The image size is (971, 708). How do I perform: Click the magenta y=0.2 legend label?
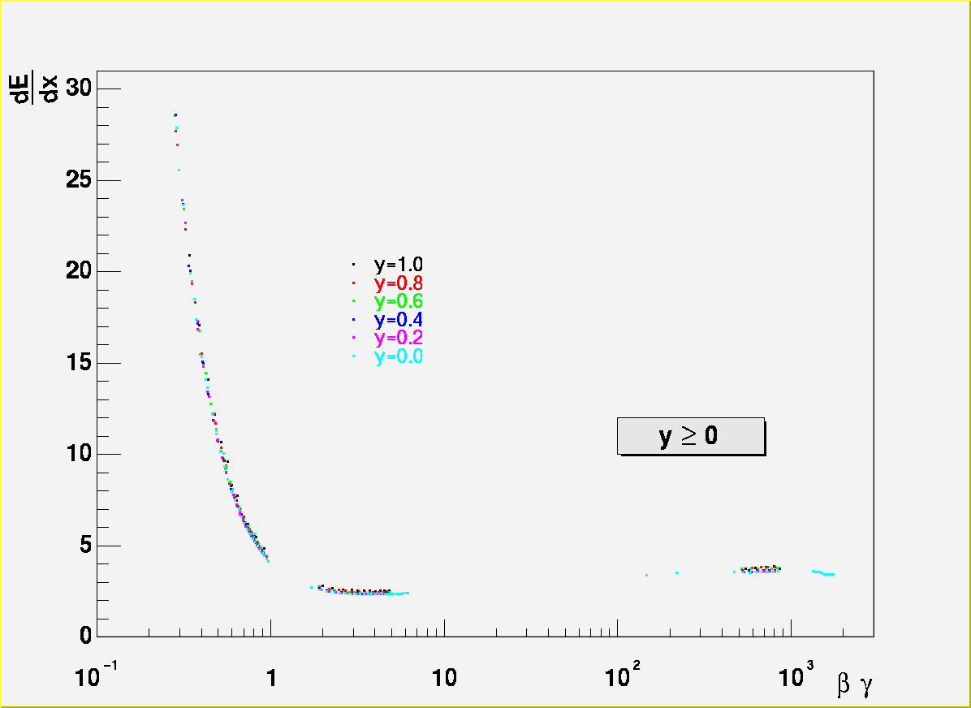tap(397, 339)
